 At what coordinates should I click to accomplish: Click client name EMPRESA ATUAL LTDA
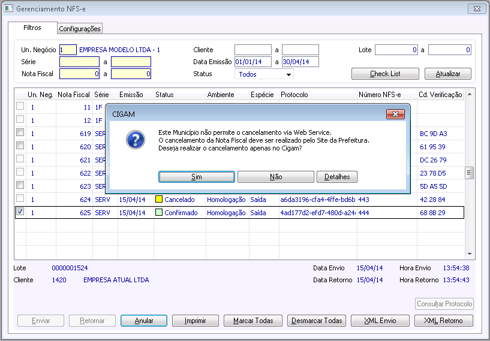pyautogui.click(x=116, y=280)
